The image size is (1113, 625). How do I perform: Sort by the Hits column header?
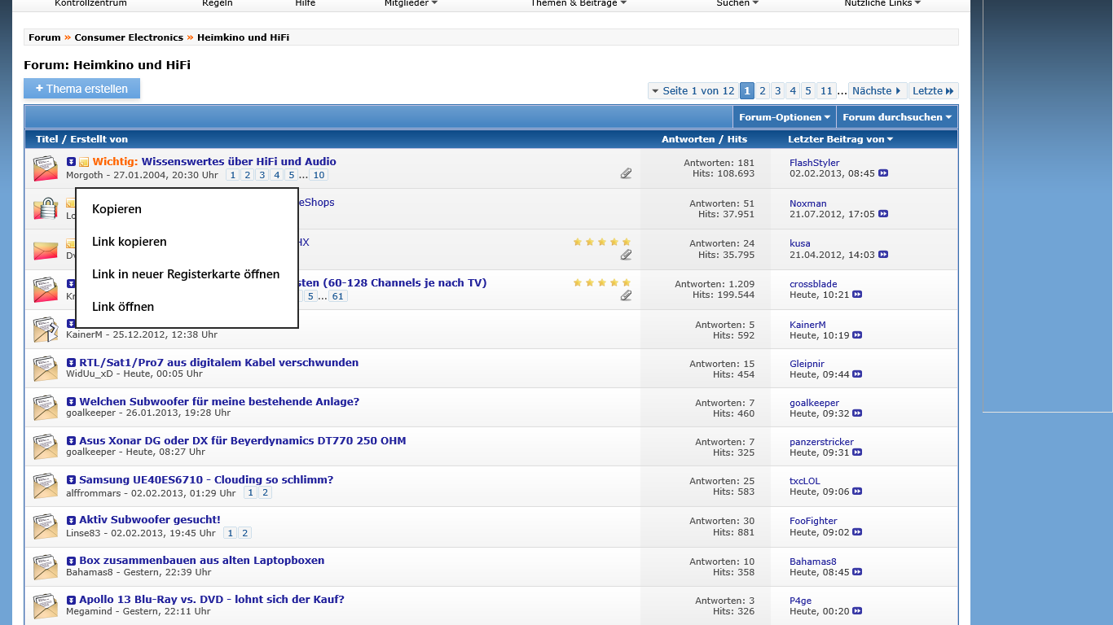point(737,139)
